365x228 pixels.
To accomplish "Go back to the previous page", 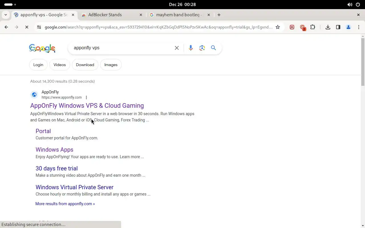I will click(x=6, y=27).
